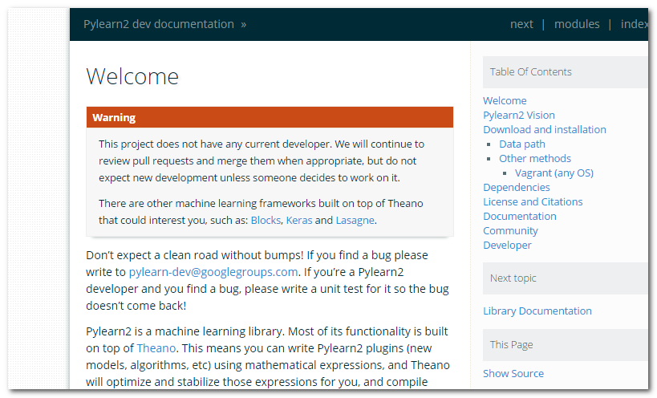Jump to Documentation section
The width and height of the screenshot is (657, 398).
[520, 217]
